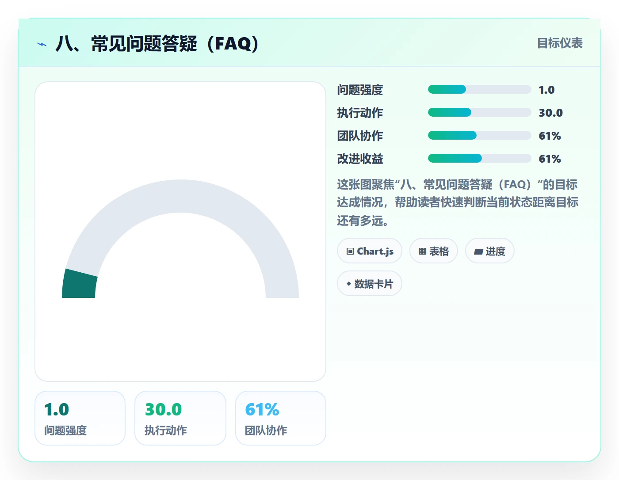Click the bar icon on 进度 tag
Viewport: 619px width, 480px height.
click(x=478, y=252)
